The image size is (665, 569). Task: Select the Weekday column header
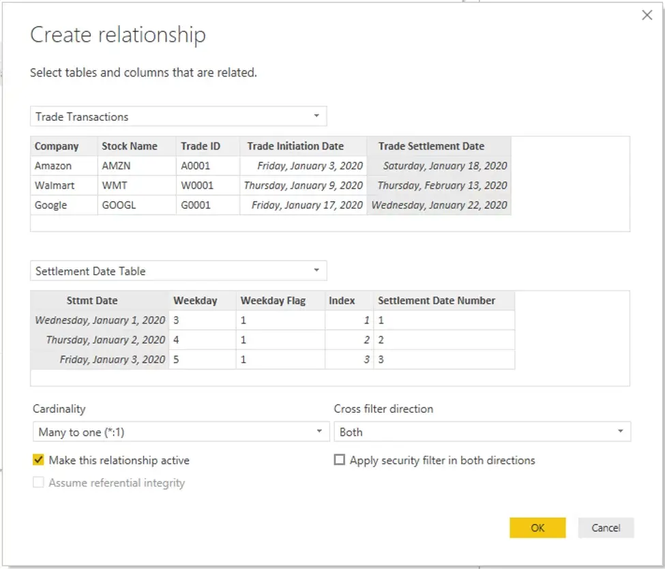[203, 301]
